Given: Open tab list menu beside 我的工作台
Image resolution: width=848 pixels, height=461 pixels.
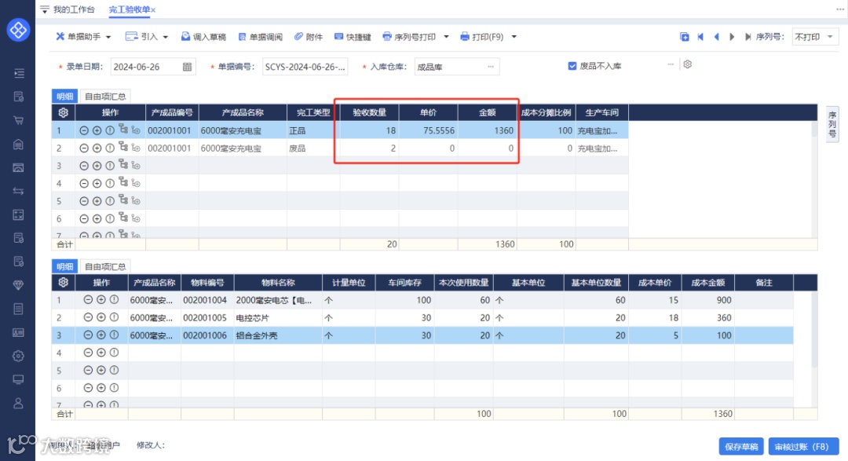Looking at the screenshot, I should [44, 9].
